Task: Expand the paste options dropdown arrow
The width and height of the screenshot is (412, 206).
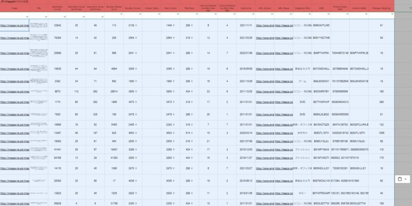Action: 406,179
